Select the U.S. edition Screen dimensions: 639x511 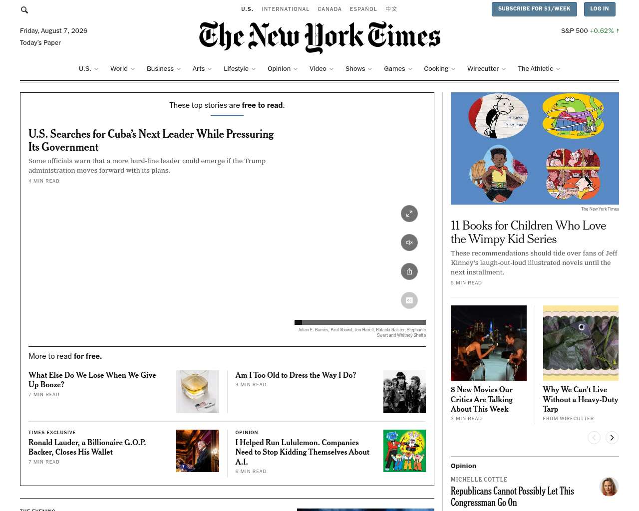click(x=247, y=9)
